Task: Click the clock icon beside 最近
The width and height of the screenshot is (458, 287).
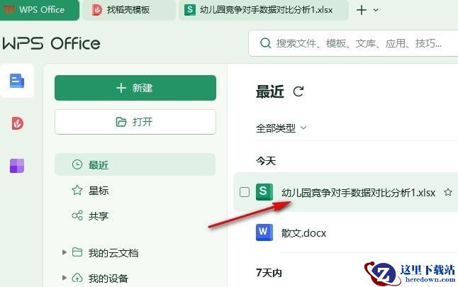Action: 77,164
